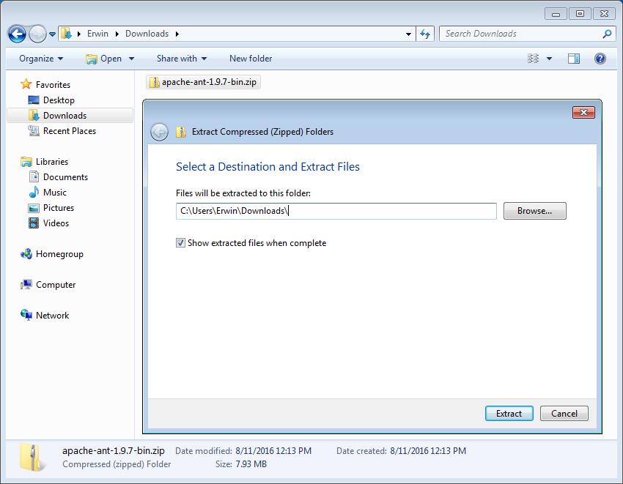Viewport: 623px width, 484px height.
Task: Select Libraries in the navigation pane
Action: (52, 162)
